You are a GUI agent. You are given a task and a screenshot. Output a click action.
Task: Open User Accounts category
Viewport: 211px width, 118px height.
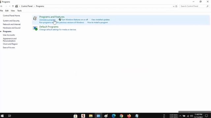[9, 35]
